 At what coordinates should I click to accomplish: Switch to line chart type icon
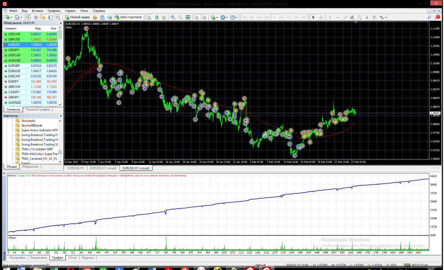[164, 17]
